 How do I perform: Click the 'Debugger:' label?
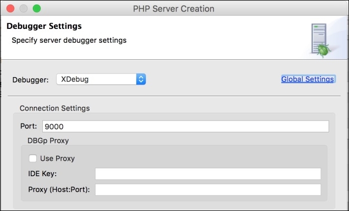pos(30,80)
